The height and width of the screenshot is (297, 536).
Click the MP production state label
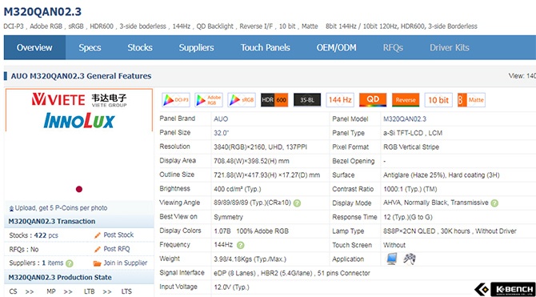(x=51, y=291)
